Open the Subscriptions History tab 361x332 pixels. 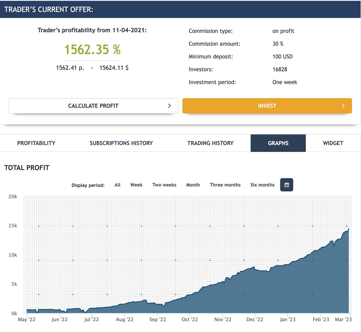click(121, 143)
